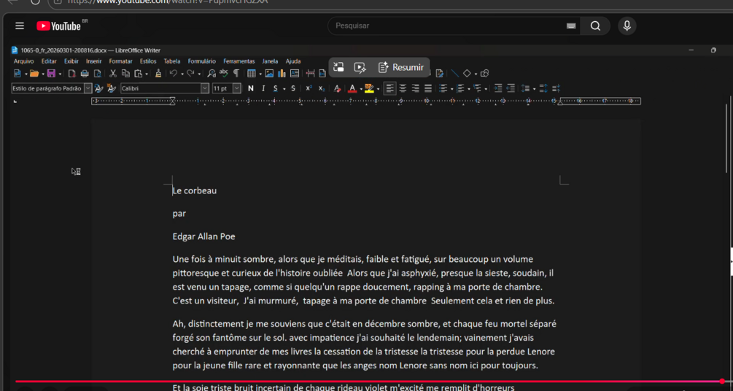
Task: Select the Insert line tool
Action: point(455,74)
